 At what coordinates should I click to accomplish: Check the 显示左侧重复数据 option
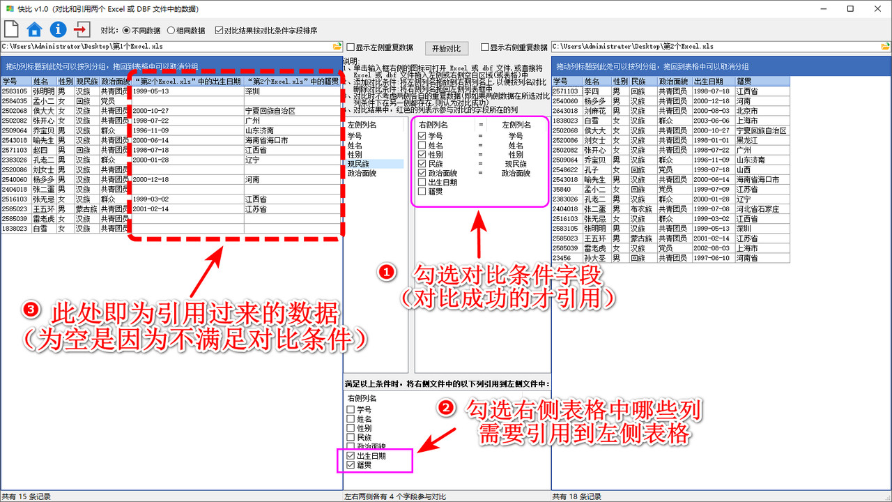point(350,48)
